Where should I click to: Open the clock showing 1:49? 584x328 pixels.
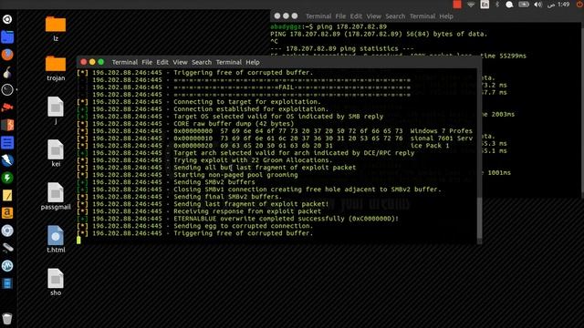(x=558, y=5)
